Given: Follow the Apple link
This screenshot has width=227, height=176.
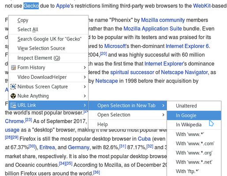Looking at the screenshot, I should click(63, 6).
